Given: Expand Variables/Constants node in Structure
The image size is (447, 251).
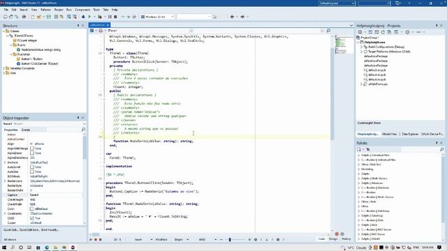Looking at the screenshot, I should (4, 68).
